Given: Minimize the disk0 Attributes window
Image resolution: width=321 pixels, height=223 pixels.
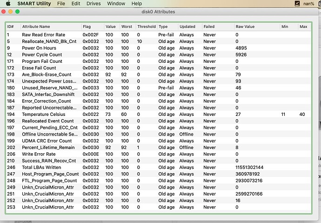Looking at the screenshot, I should click(10, 12).
